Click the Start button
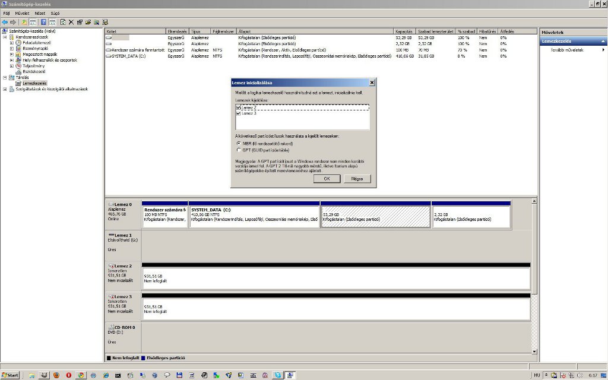 click(10, 375)
